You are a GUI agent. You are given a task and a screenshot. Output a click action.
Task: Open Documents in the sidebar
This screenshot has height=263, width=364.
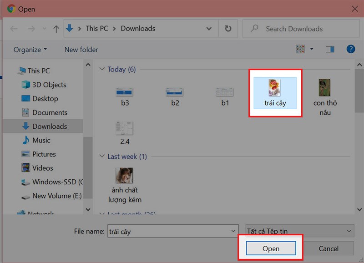(x=45, y=112)
